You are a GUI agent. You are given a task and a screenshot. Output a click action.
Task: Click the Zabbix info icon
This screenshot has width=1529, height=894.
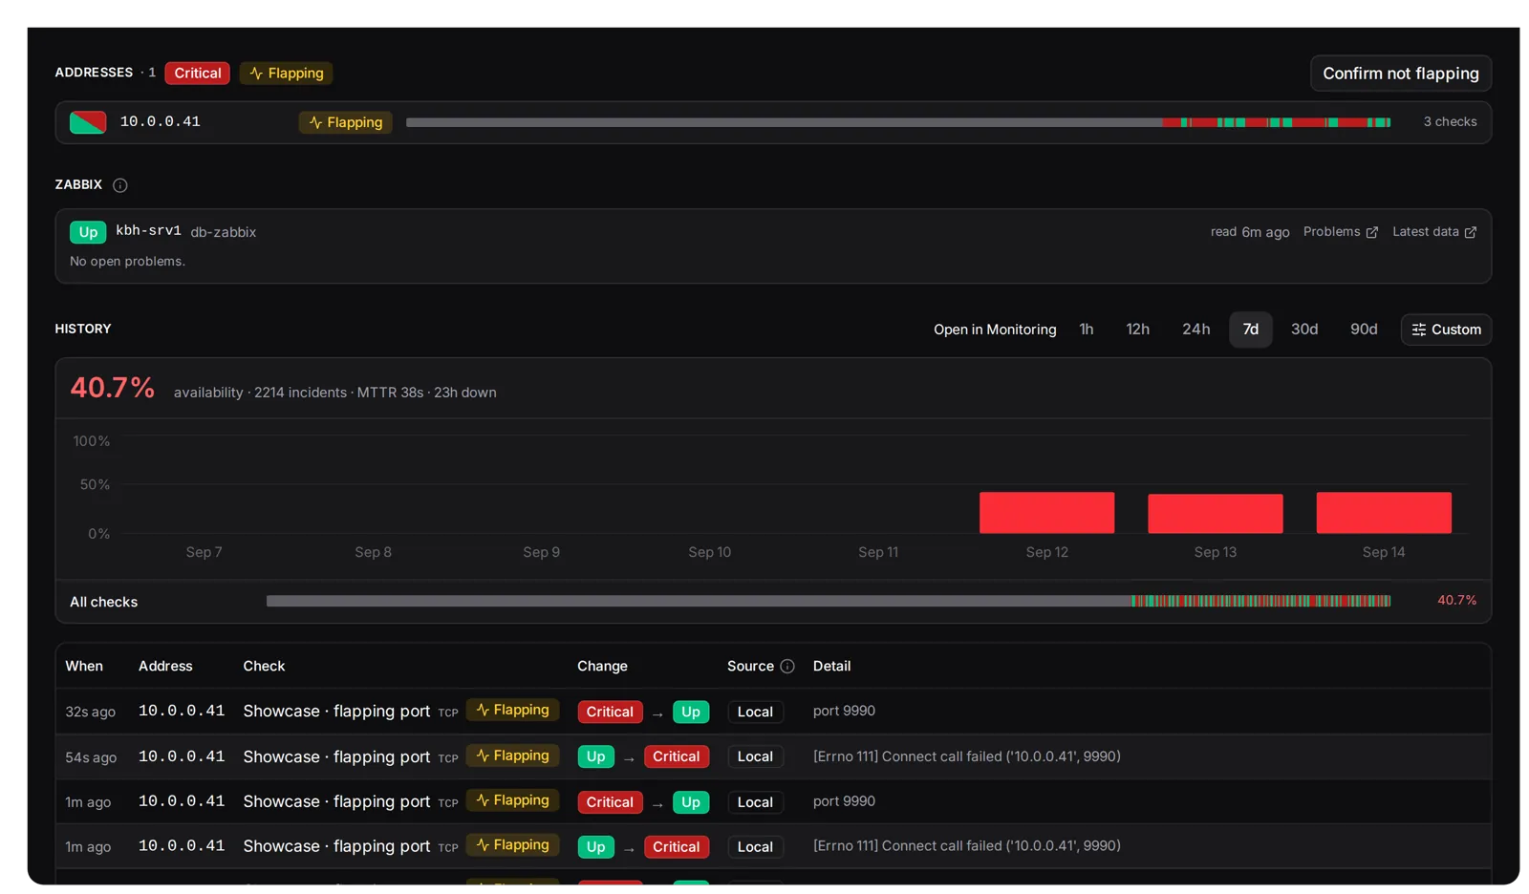tap(119, 185)
